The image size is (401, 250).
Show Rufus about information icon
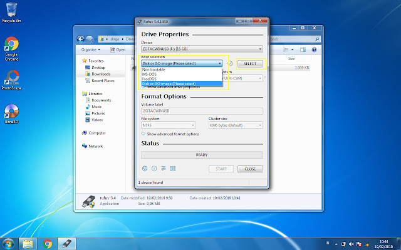(154, 168)
